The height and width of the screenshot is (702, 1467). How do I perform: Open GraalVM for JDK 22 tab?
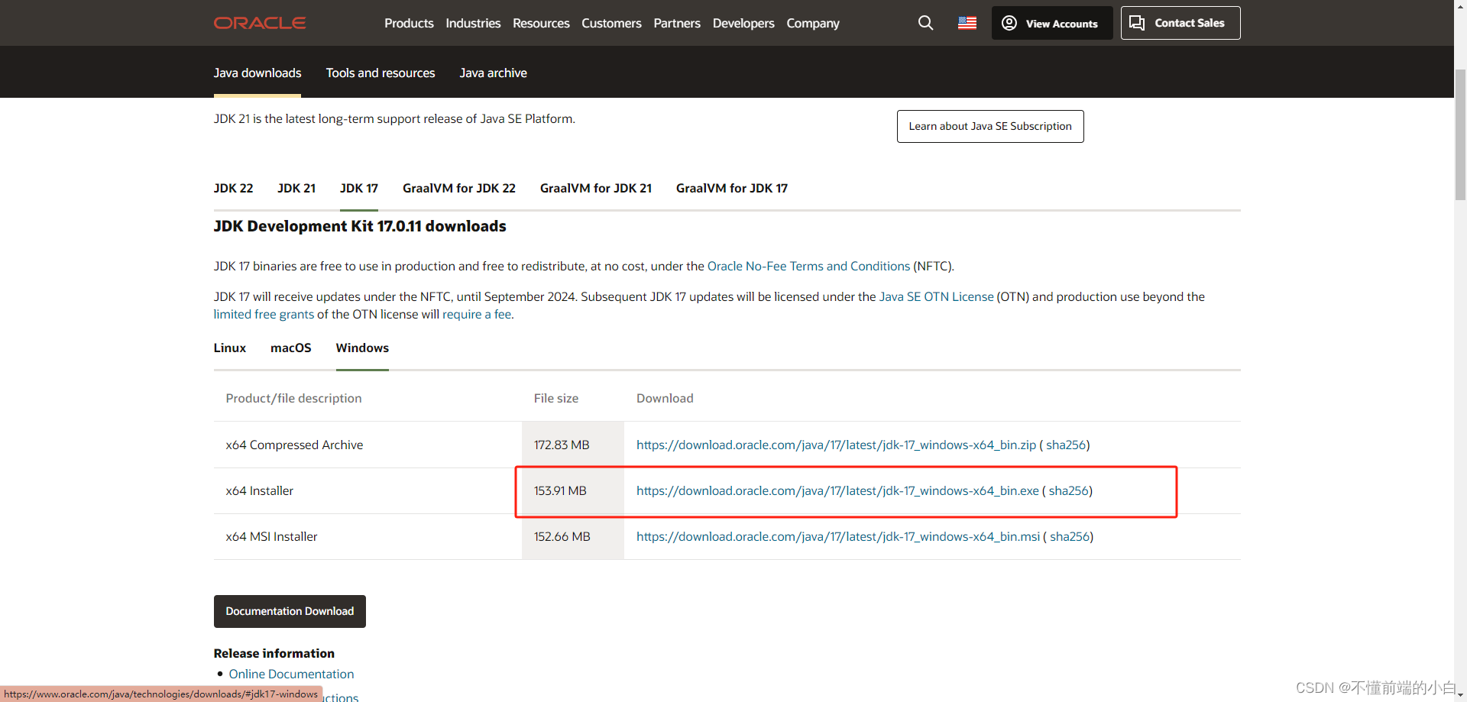point(459,188)
